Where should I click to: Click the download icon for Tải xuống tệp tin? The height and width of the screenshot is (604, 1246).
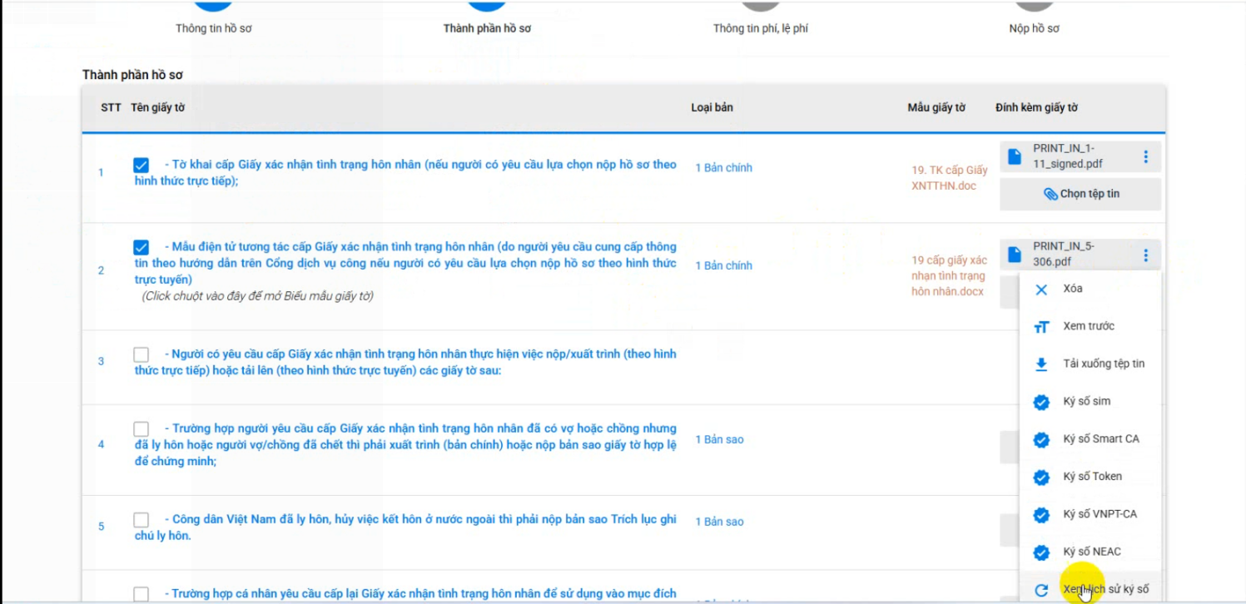(1041, 364)
